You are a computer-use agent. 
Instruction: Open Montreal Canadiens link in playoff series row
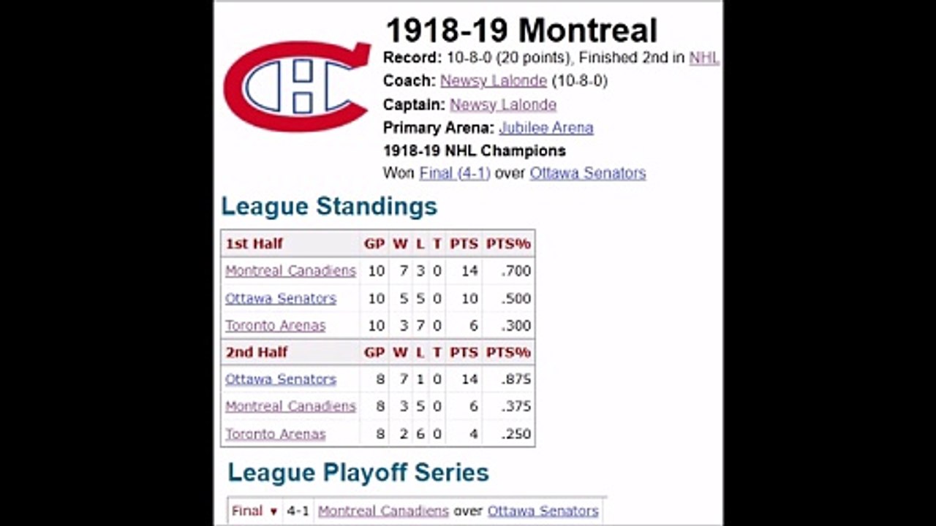383,511
